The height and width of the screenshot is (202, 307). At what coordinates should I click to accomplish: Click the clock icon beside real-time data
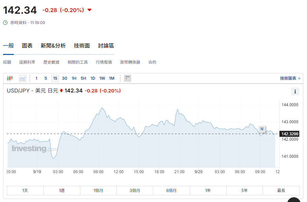(x=5, y=23)
